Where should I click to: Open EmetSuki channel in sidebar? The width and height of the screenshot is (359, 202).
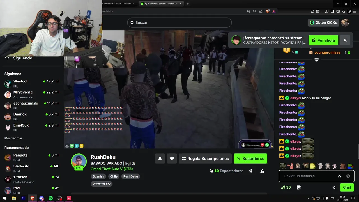coord(32,127)
